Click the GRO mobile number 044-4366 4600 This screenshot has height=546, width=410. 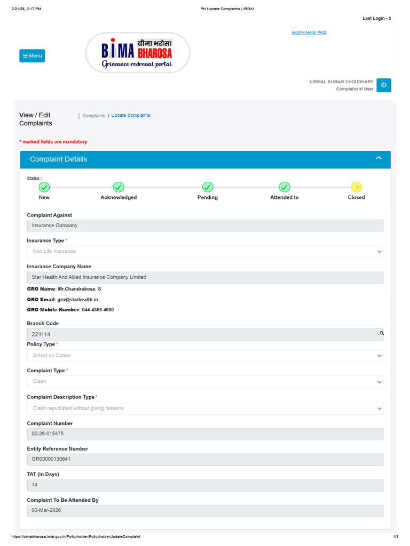coord(98,310)
